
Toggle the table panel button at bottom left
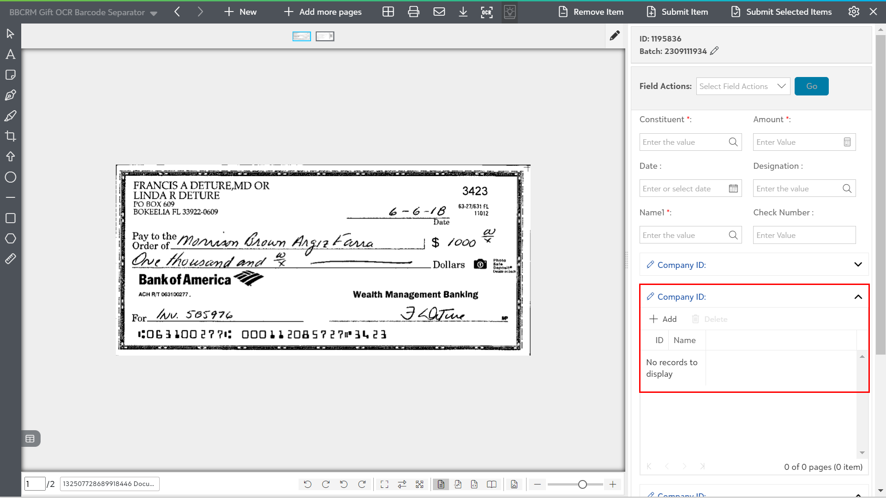pos(30,439)
